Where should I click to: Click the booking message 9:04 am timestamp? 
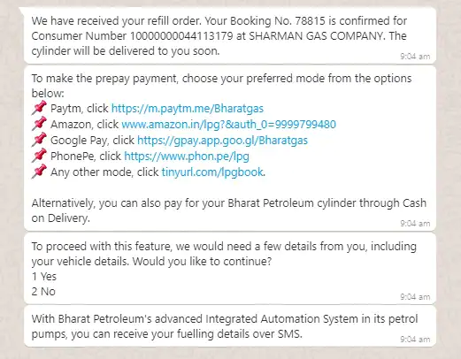(415, 57)
